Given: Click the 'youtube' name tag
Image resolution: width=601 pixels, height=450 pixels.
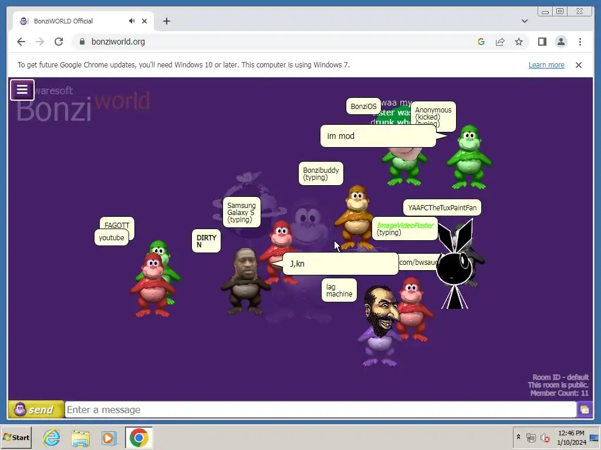Looking at the screenshot, I should point(111,238).
